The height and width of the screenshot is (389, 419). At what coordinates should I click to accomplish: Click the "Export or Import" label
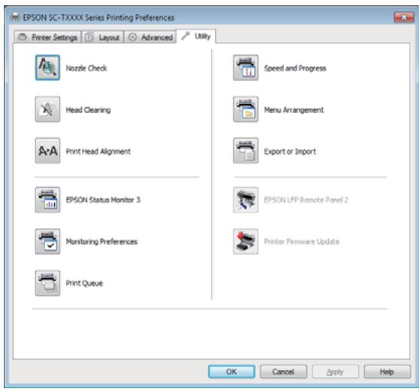pos(290,151)
